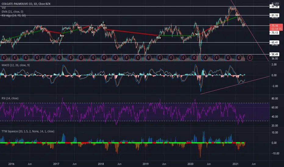The width and height of the screenshot is (284, 167).
Task: Click the Sell signal label in mid-2017
Action: point(79,27)
